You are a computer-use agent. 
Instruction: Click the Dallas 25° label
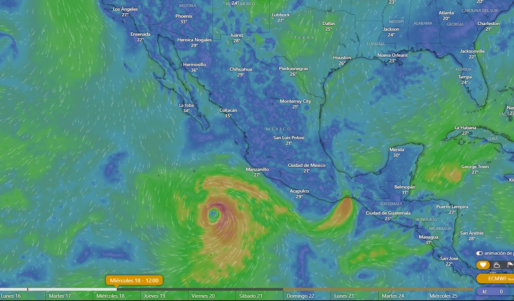[x=329, y=26]
